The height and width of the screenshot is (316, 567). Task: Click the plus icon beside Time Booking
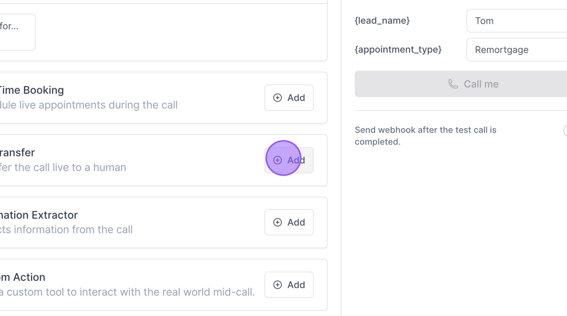[277, 98]
